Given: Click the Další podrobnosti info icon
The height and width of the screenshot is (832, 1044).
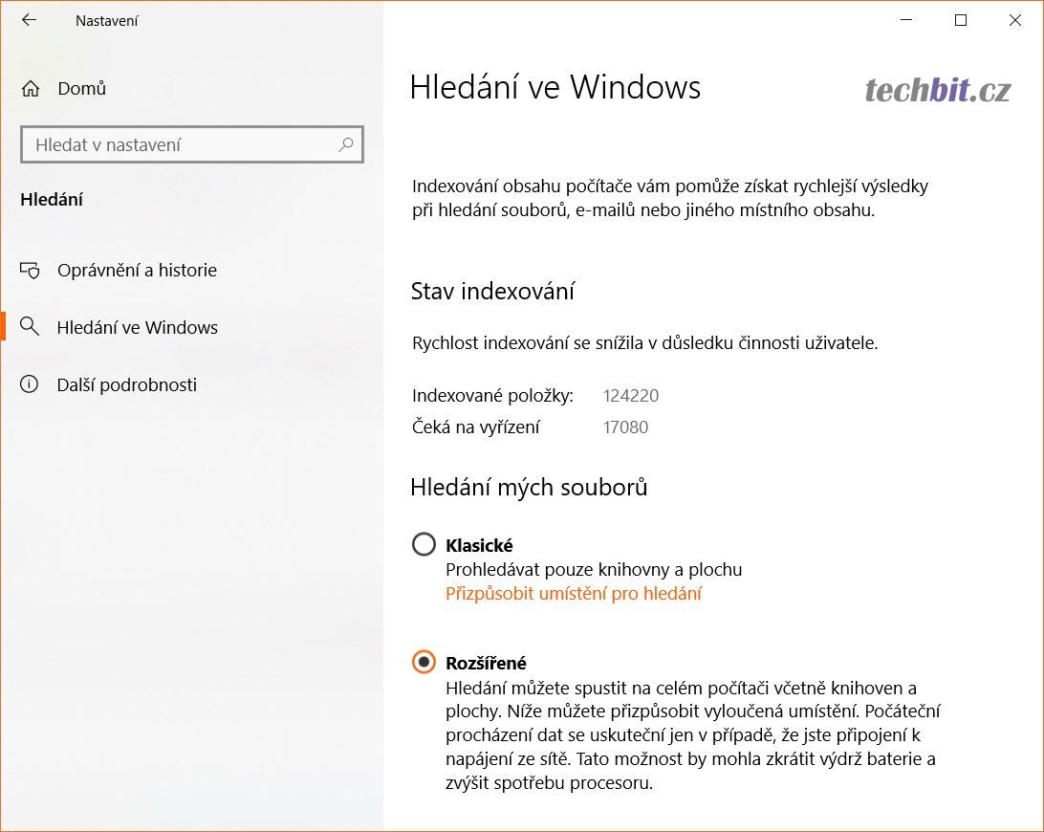Looking at the screenshot, I should pos(31,384).
